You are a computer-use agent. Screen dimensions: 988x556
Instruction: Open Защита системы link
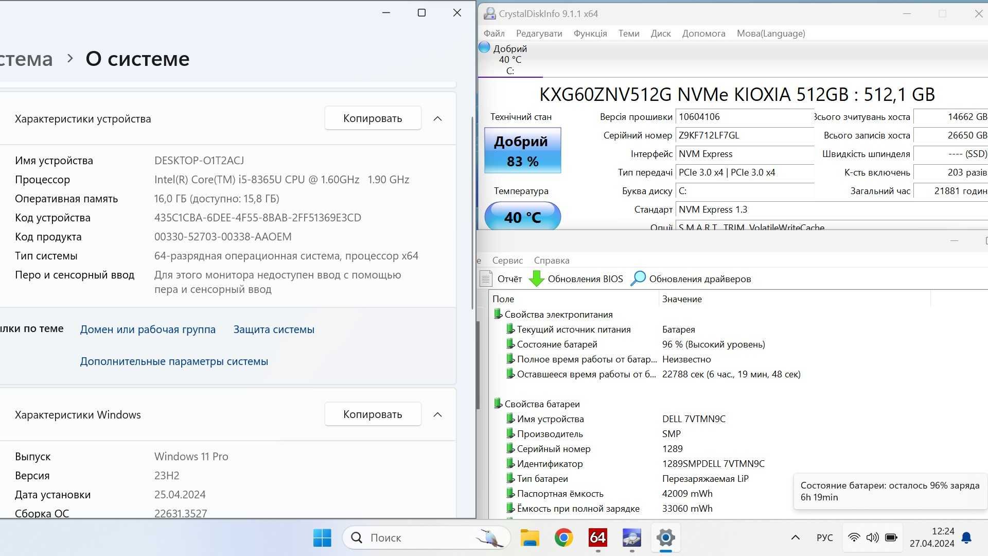point(274,329)
